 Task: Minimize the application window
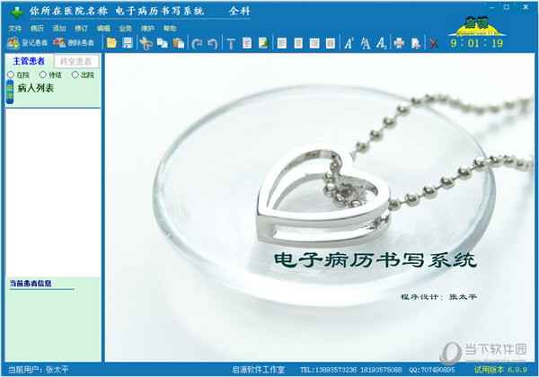(x=492, y=7)
